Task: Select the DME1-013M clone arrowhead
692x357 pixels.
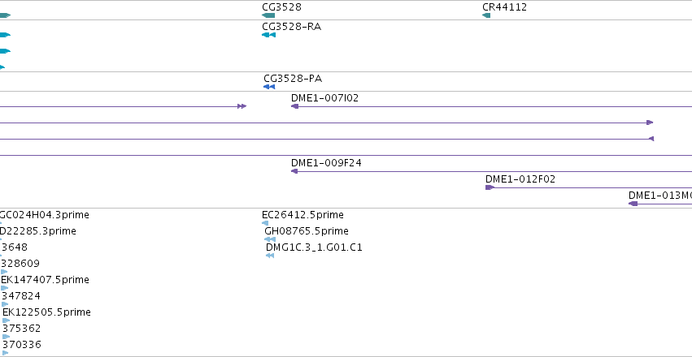Action: (633, 204)
